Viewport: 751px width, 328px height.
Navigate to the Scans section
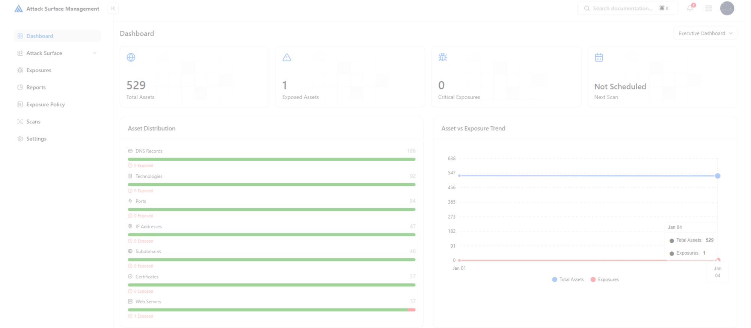click(33, 122)
